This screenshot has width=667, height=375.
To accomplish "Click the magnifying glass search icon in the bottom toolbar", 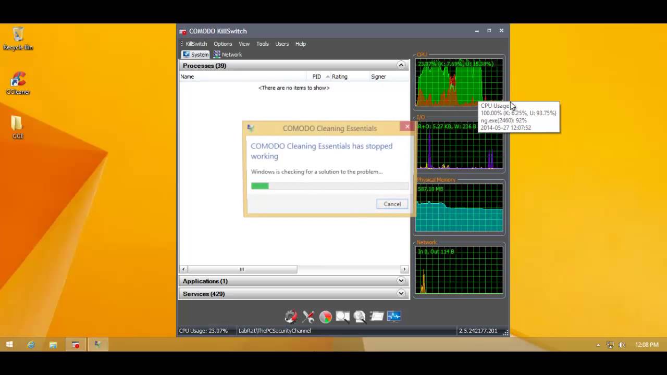I will (x=360, y=316).
